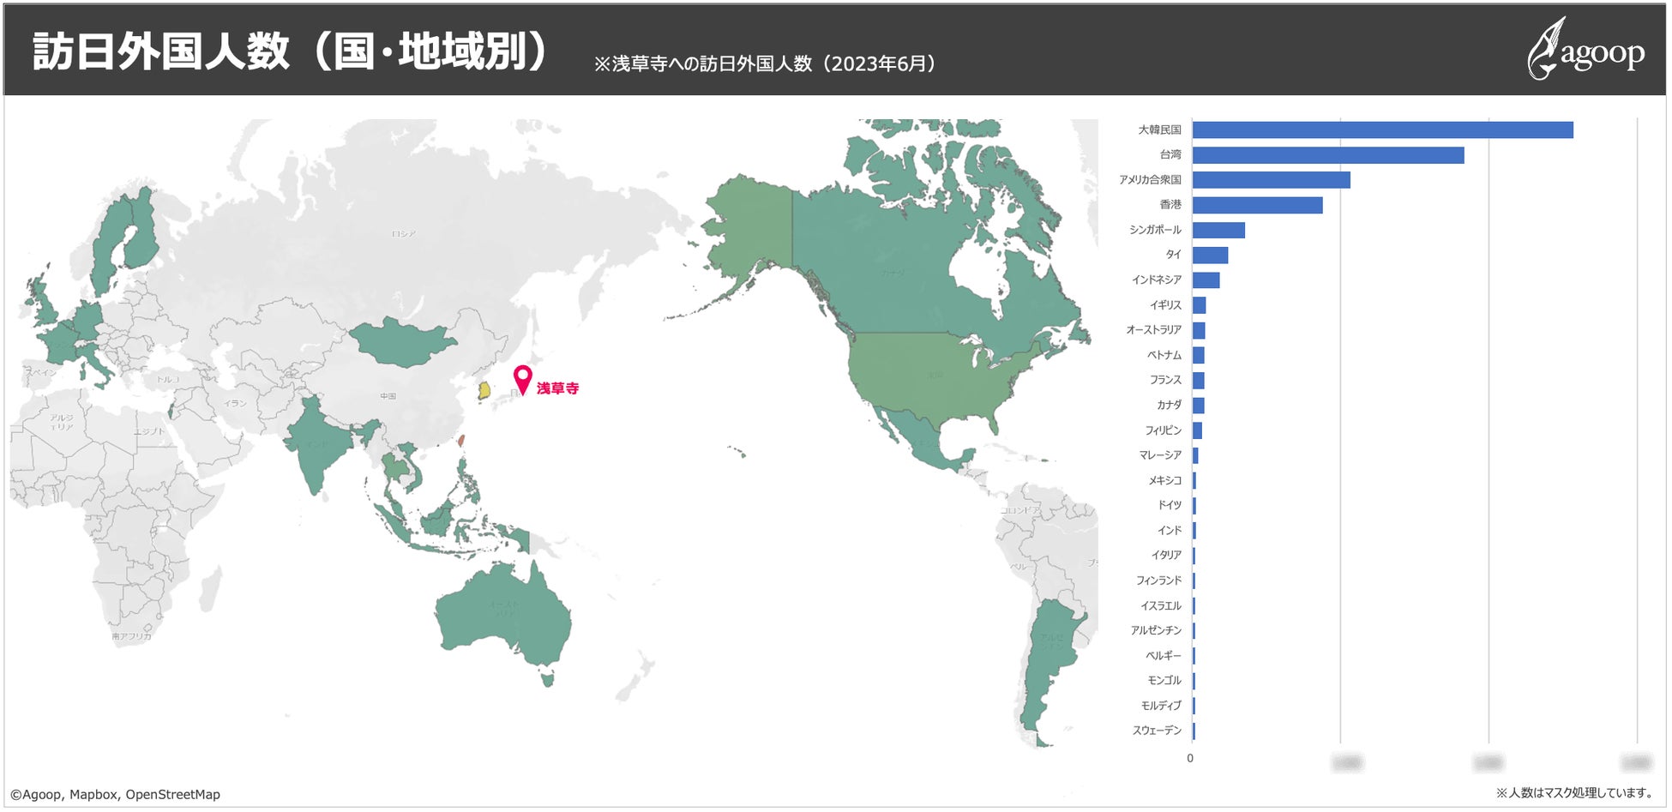
Task: Click the 香港 label
Action: (x=1170, y=204)
